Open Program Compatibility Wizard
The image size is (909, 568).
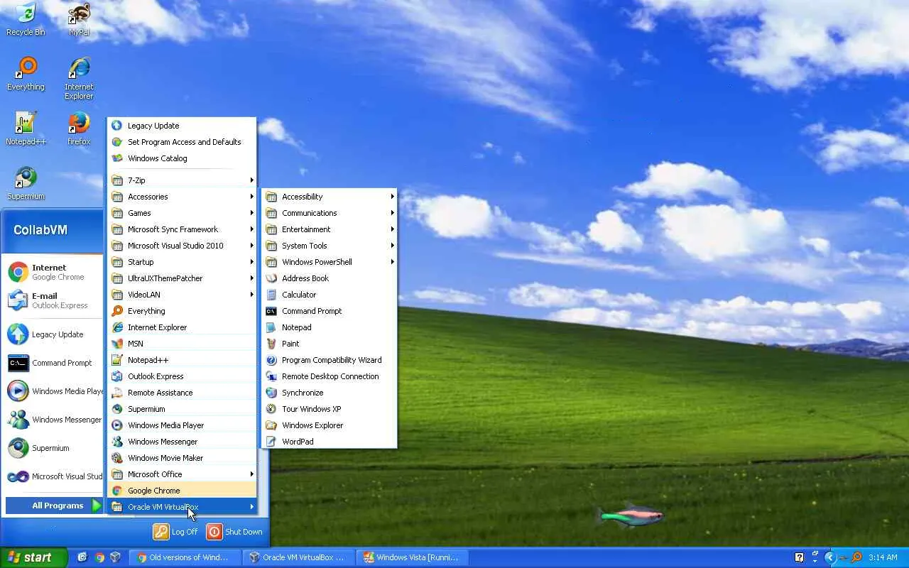click(x=330, y=360)
